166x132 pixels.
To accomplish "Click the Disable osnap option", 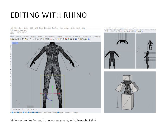I will (x=75, y=112).
